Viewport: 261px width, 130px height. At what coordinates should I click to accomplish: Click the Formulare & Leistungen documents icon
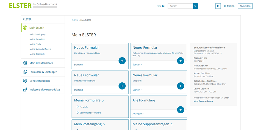click(25, 72)
